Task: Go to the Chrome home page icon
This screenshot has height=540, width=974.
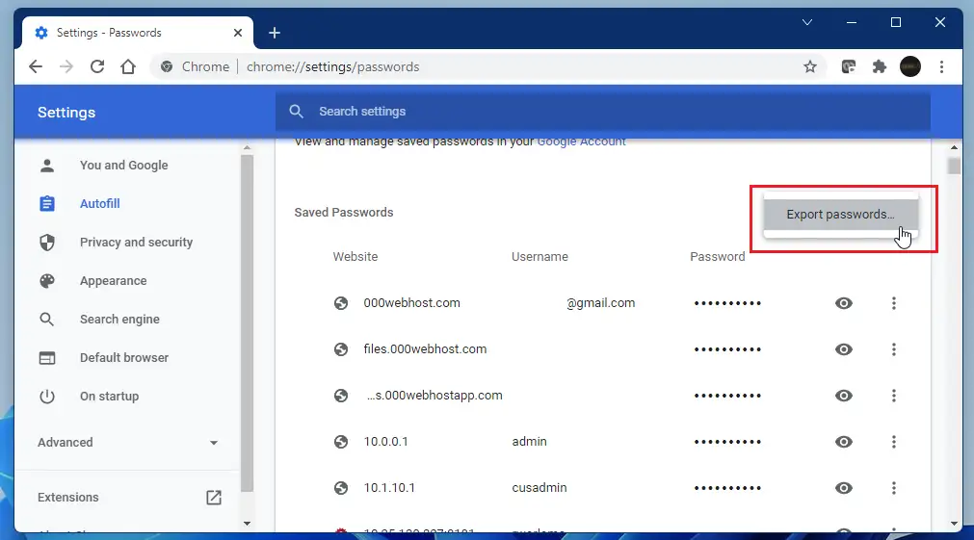Action: click(x=128, y=66)
